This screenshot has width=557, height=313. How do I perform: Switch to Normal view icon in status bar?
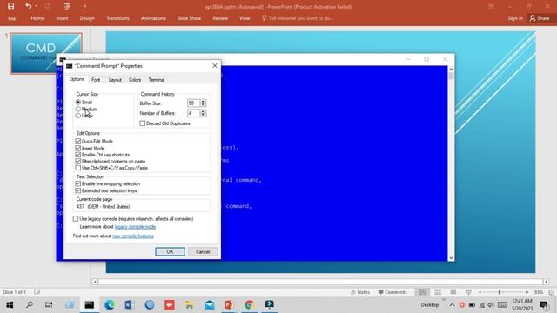(x=422, y=292)
